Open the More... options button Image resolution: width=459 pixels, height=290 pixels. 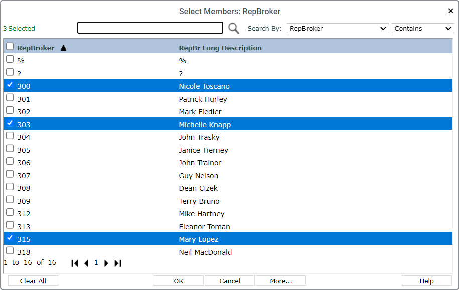[x=281, y=281]
